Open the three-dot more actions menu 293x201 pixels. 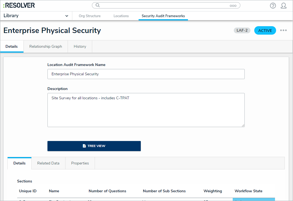(283, 30)
